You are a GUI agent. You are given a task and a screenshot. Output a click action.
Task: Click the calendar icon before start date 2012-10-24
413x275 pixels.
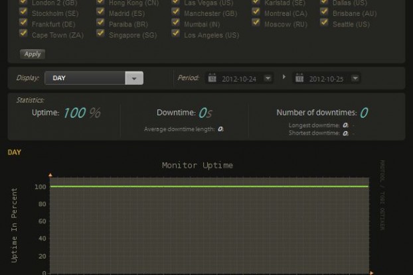click(x=212, y=78)
